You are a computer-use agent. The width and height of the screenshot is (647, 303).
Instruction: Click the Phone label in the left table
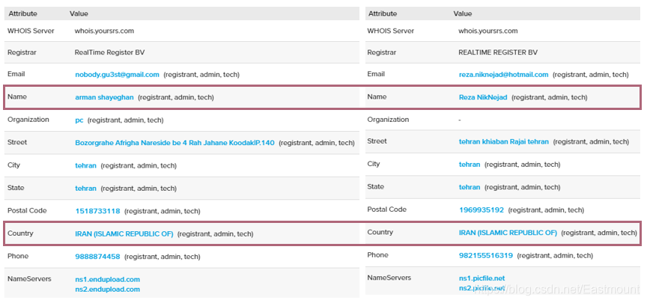coord(18,256)
